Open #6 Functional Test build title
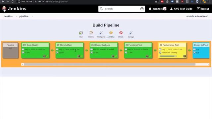Screen dimensions: 212x119 point(134,45)
